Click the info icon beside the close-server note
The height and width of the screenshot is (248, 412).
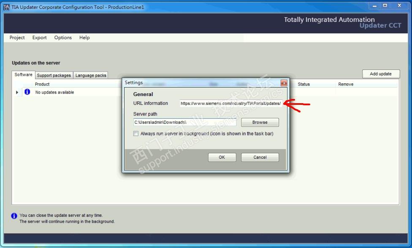pos(14,216)
